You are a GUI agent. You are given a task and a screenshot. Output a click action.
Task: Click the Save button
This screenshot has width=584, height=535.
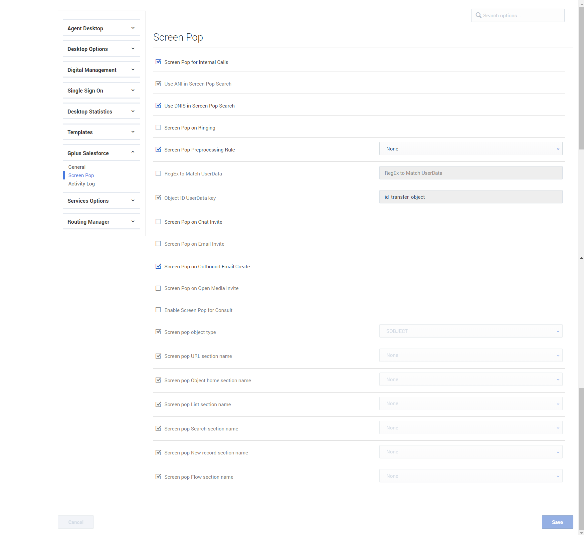557,522
